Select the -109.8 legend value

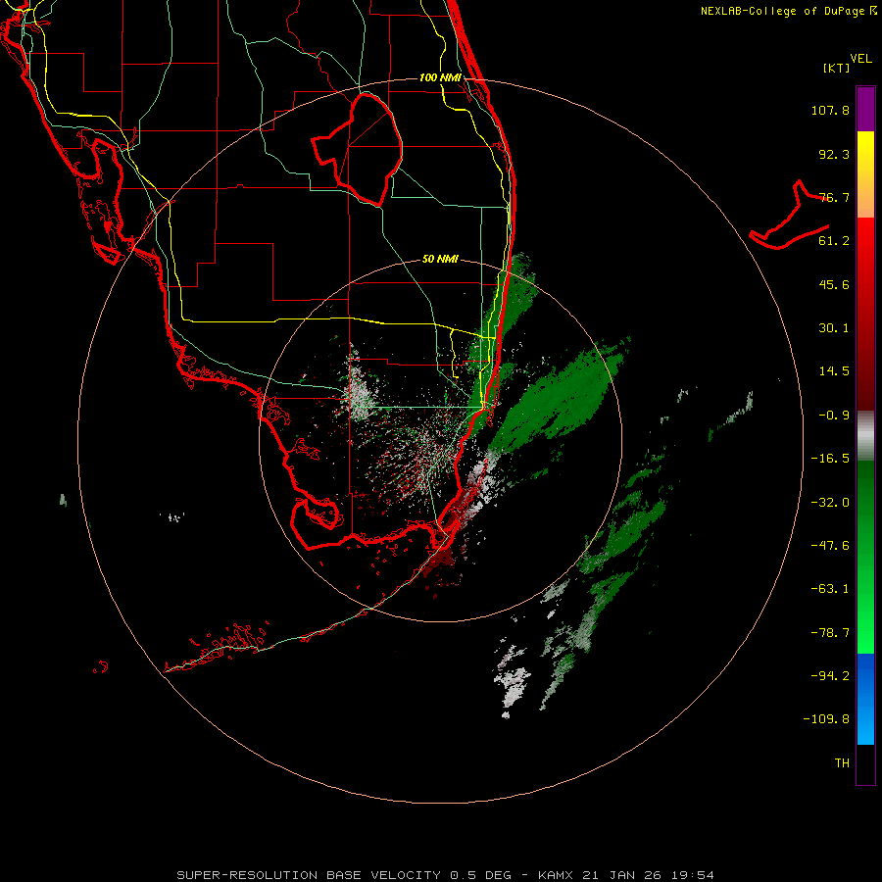[826, 719]
